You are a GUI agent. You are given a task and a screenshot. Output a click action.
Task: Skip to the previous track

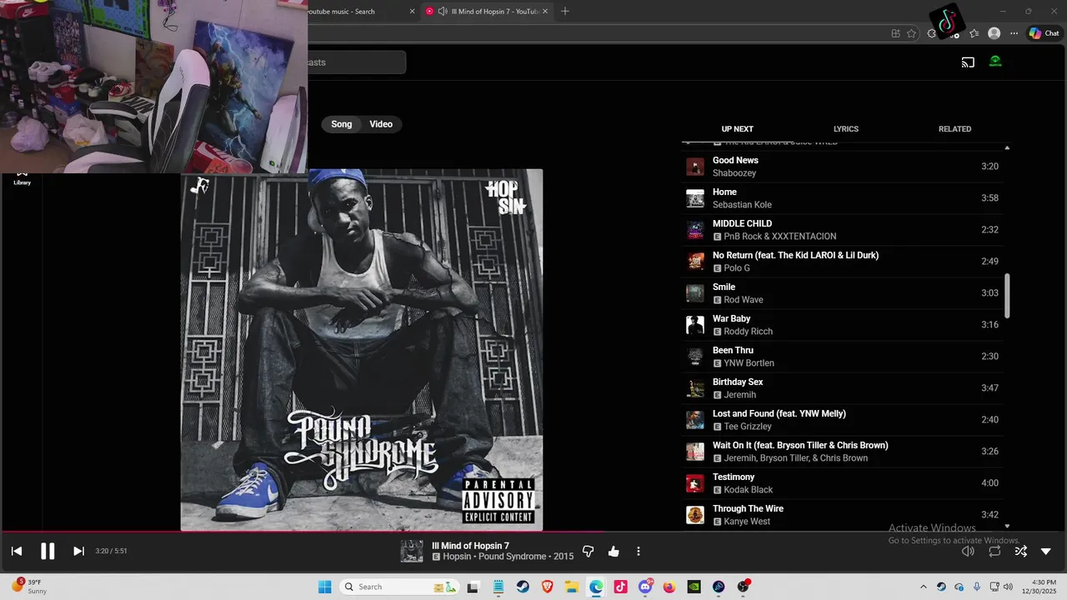pyautogui.click(x=17, y=551)
